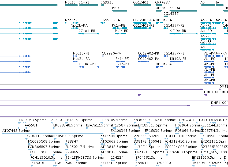Click the EK060217.5prime EST label

click(x=80, y=147)
